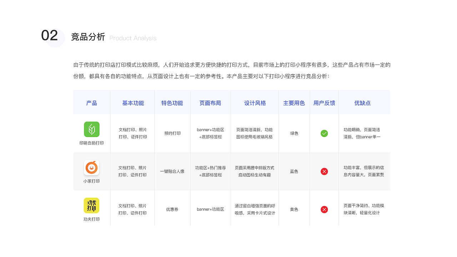
Task: Click the 基本功能 column heading
Action: point(132,102)
